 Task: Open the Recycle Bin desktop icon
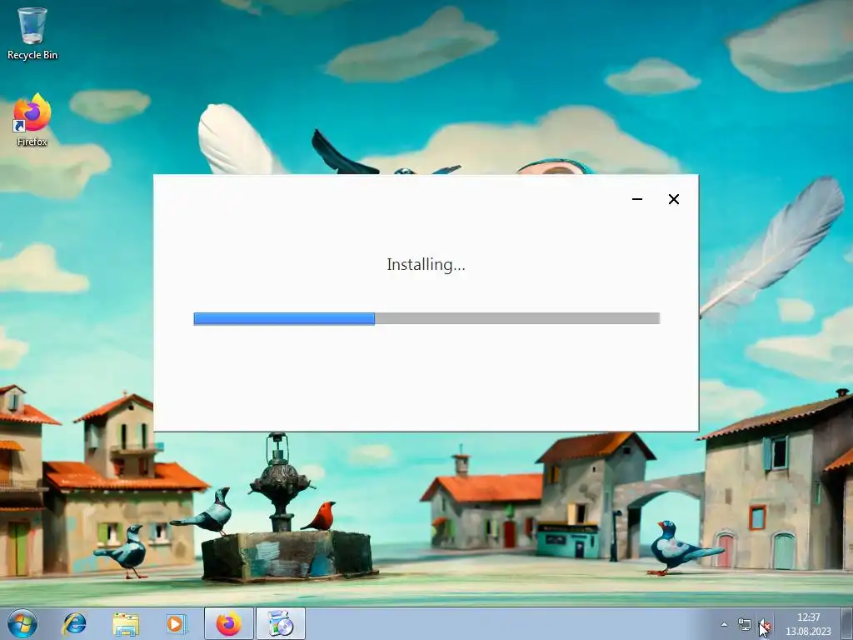(x=32, y=33)
